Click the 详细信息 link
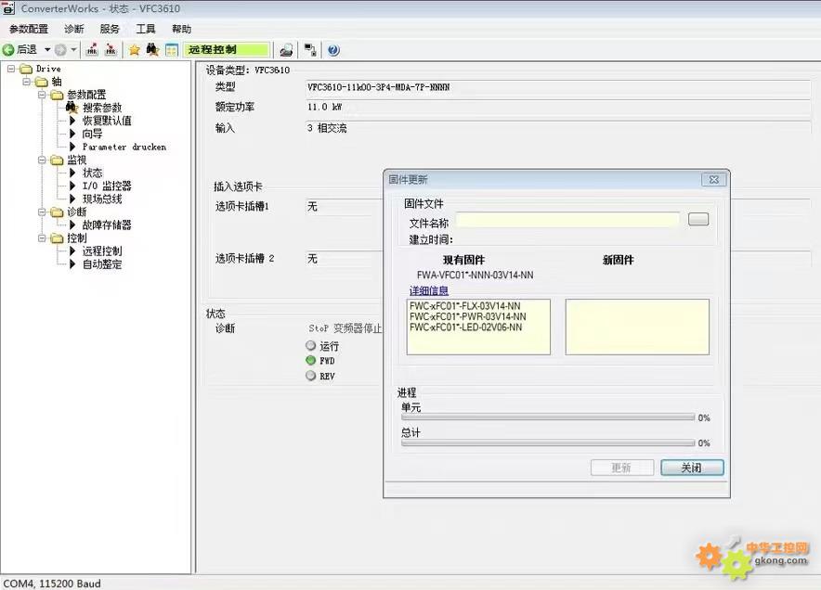This screenshot has width=821, height=590. click(x=429, y=291)
